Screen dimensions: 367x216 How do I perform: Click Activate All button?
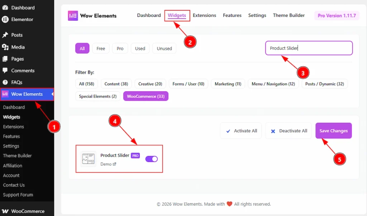click(x=241, y=131)
